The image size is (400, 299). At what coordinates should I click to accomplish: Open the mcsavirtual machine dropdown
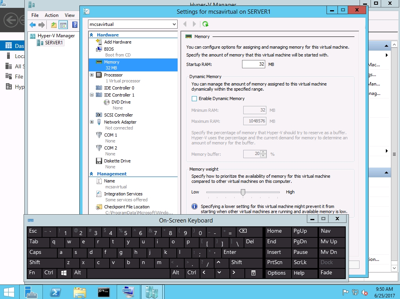174,24
